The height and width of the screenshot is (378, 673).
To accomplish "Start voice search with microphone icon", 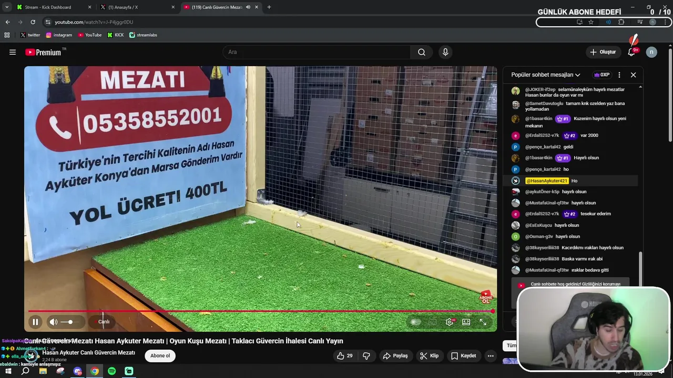I will point(445,52).
